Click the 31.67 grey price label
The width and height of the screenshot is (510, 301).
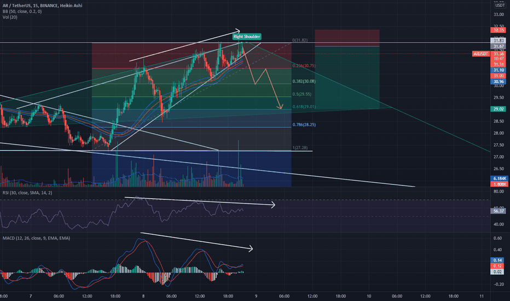coord(499,47)
